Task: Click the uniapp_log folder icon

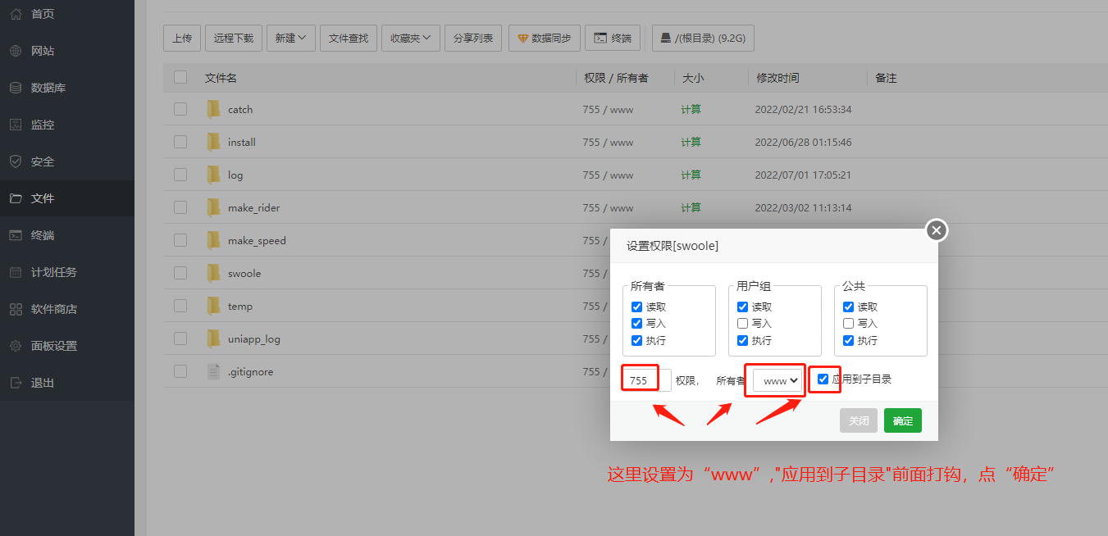Action: coord(214,338)
